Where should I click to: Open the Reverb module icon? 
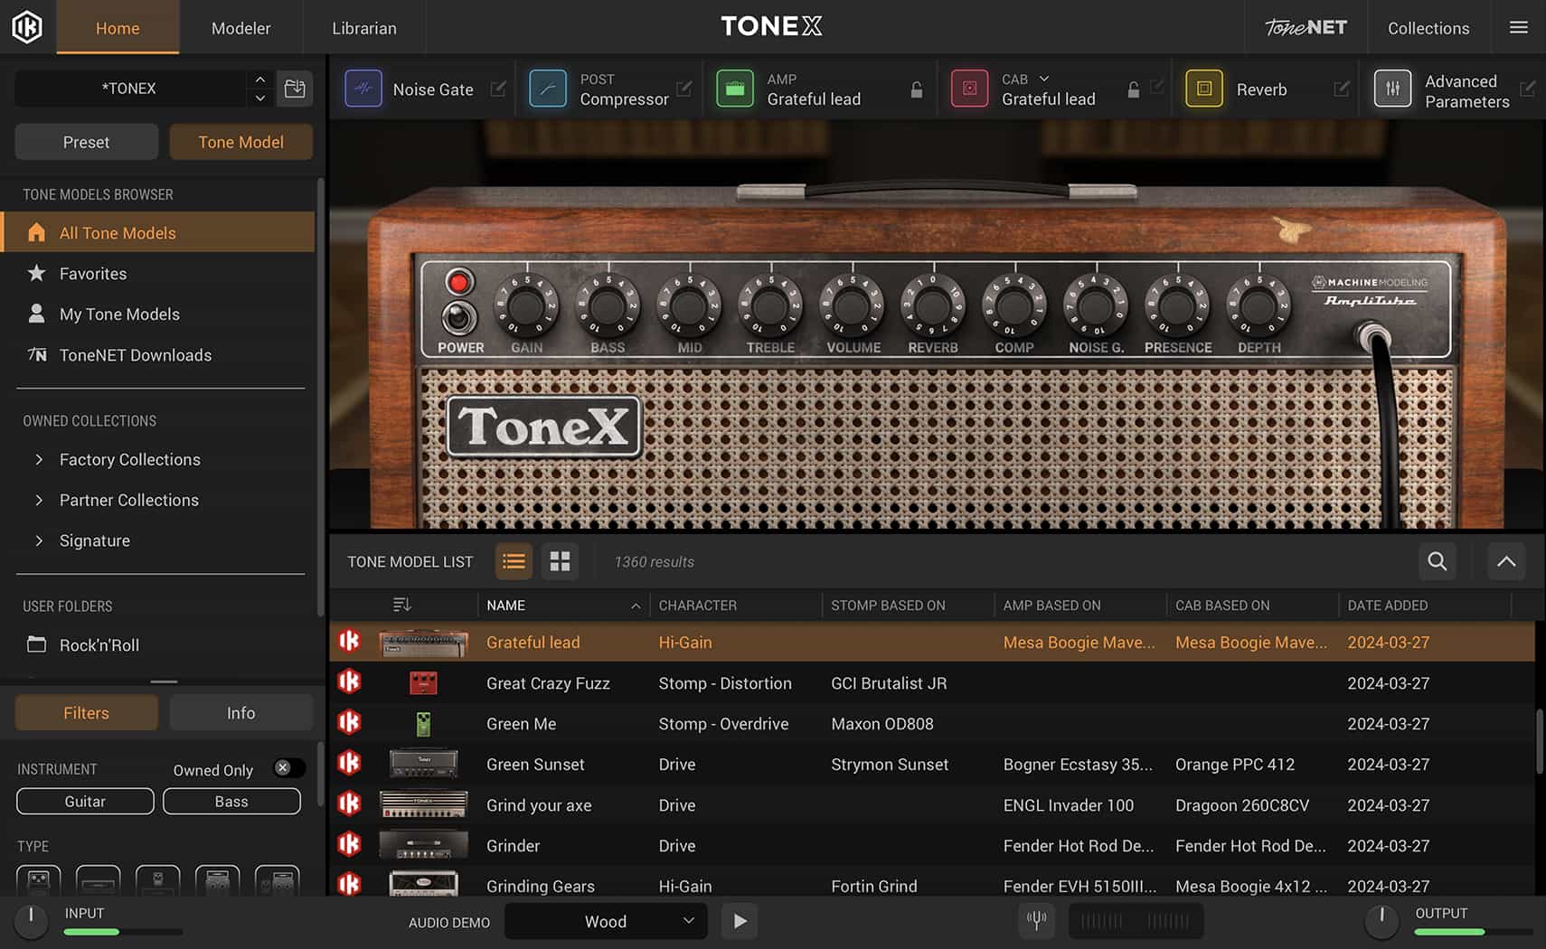[x=1203, y=89]
